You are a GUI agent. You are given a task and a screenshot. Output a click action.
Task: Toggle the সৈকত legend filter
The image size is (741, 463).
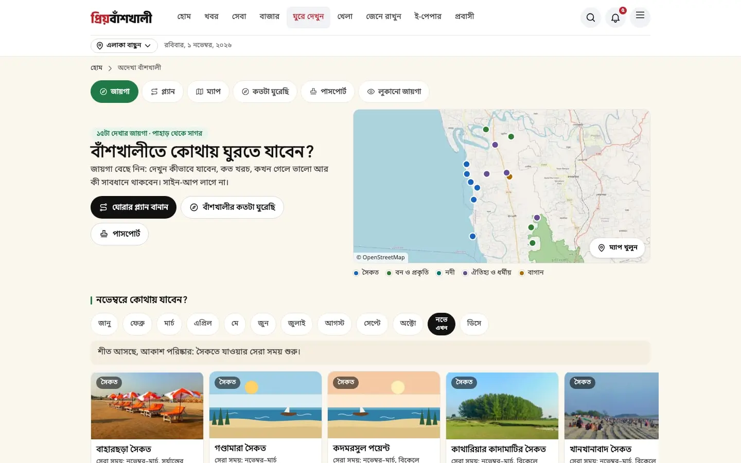coord(366,273)
